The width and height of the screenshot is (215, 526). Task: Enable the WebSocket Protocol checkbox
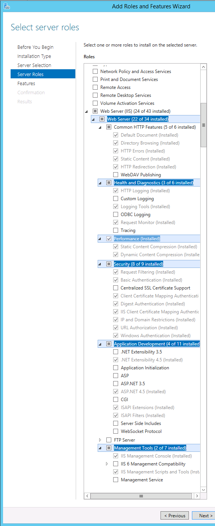116,431
